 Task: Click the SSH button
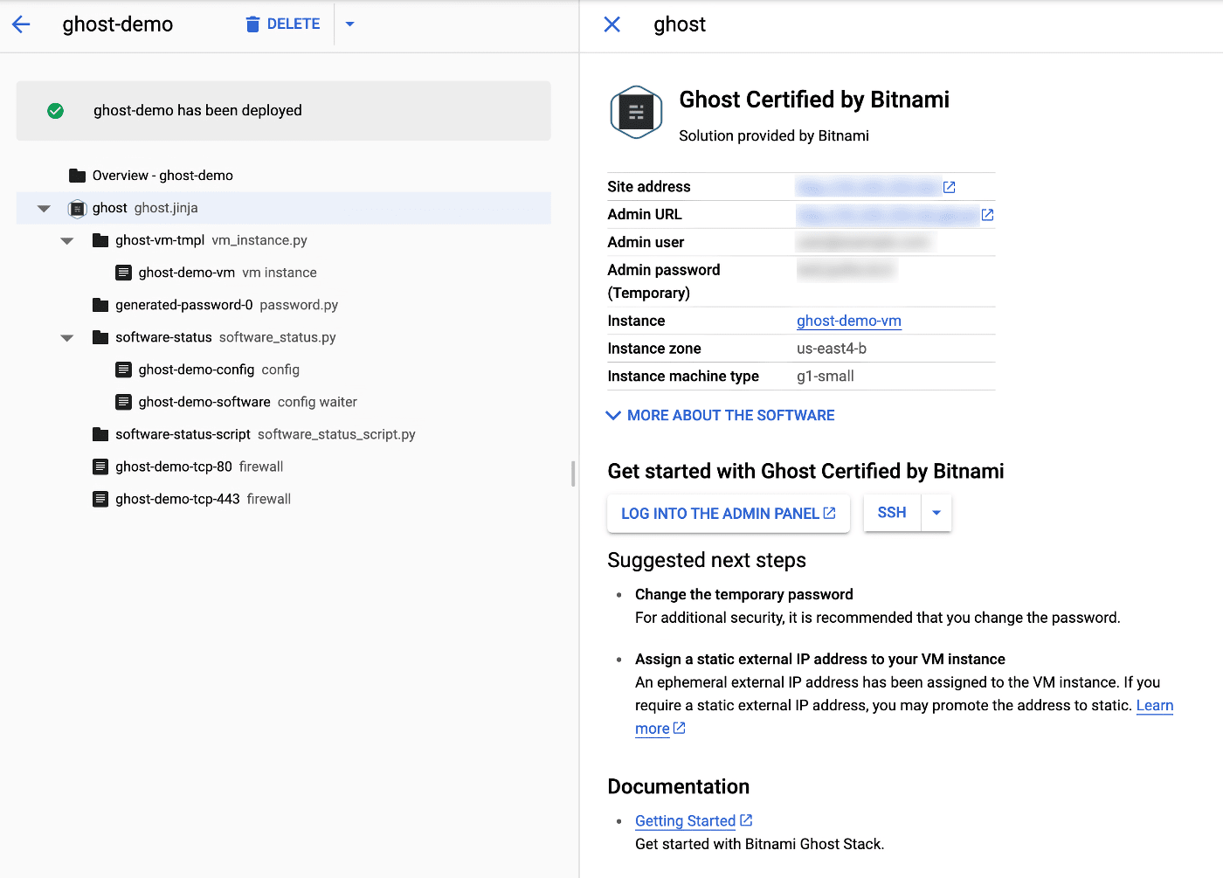click(892, 513)
